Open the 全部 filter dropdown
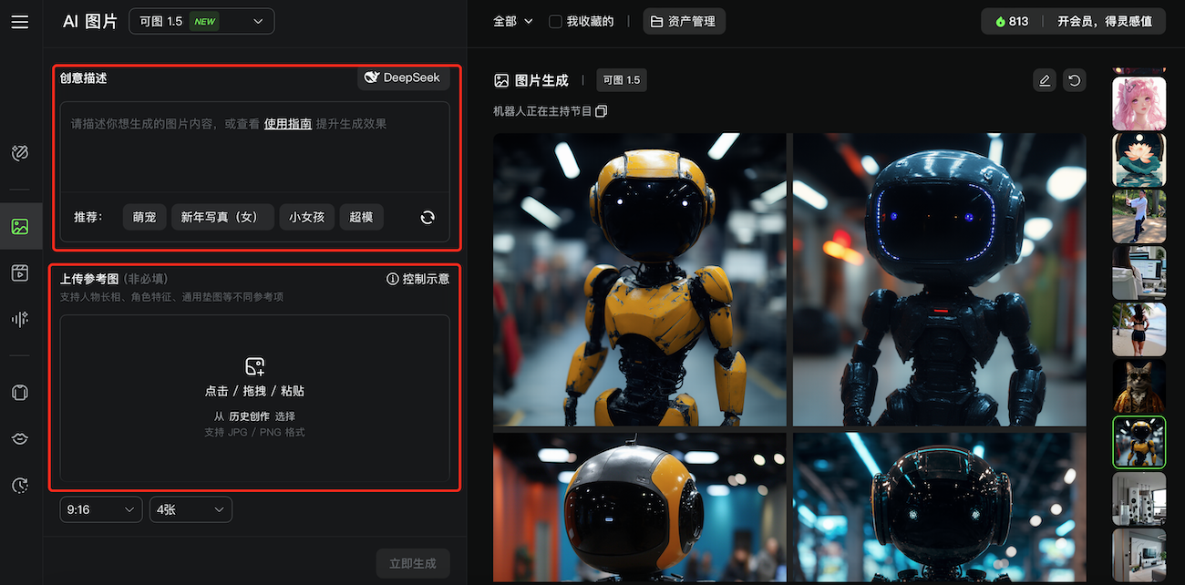This screenshot has height=585, width=1185. [513, 21]
